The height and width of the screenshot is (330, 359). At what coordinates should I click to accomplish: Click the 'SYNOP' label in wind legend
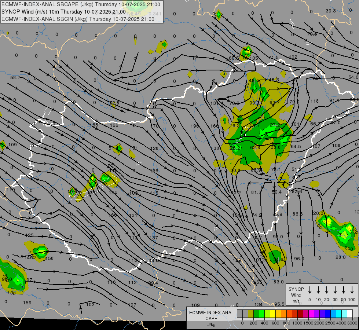[x=296, y=289]
